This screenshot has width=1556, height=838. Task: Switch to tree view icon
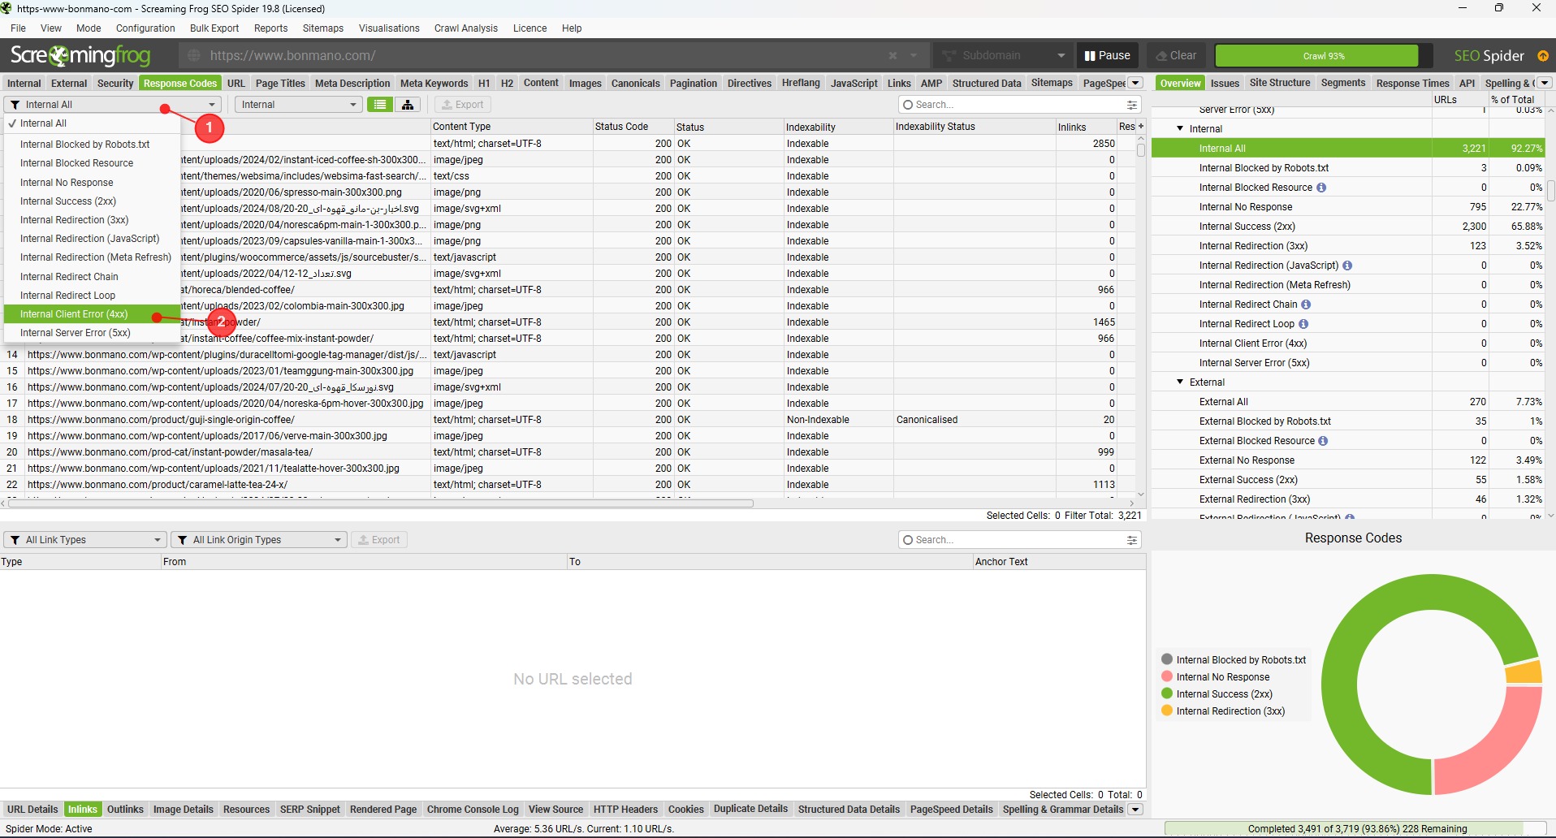(x=408, y=105)
